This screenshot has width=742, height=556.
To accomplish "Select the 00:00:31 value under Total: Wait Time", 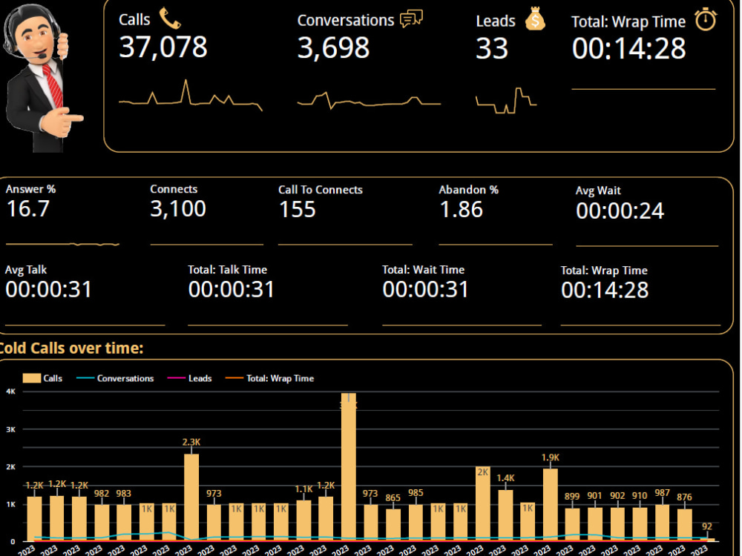I will [x=425, y=289].
